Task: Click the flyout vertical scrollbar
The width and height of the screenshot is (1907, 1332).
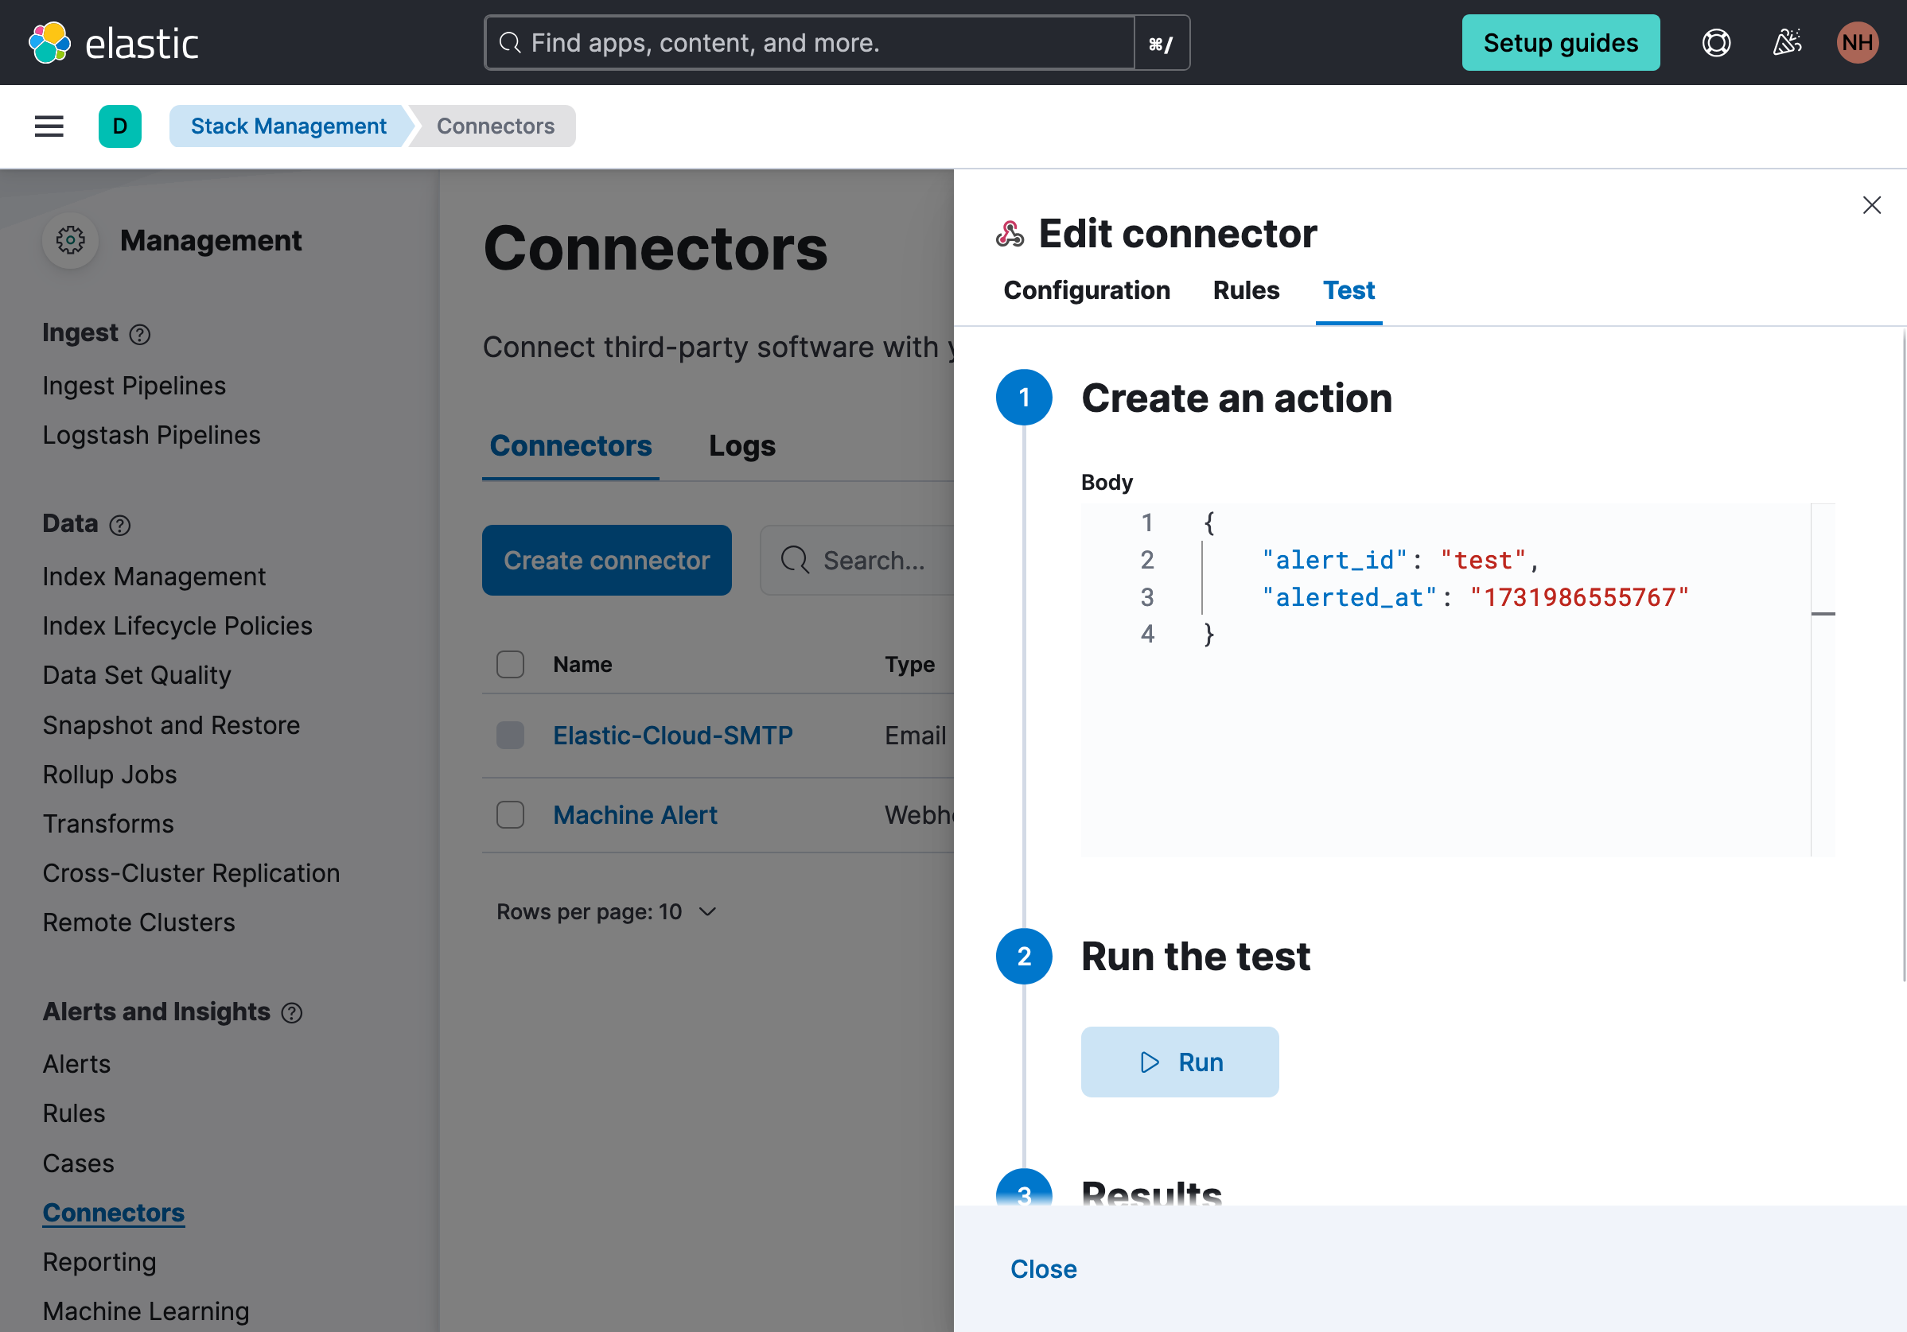Action: [x=1903, y=654]
